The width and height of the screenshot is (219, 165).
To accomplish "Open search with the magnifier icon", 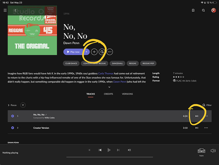I will click(203, 10).
